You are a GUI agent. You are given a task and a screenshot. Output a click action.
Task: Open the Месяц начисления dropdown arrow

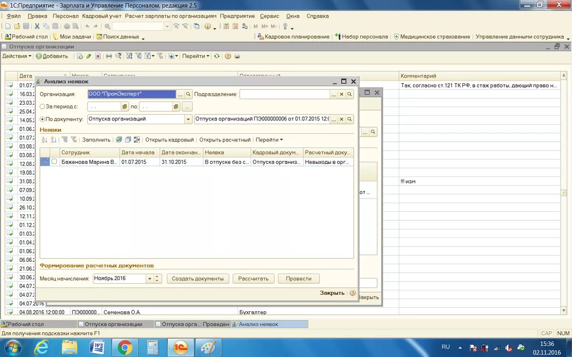[150, 278]
